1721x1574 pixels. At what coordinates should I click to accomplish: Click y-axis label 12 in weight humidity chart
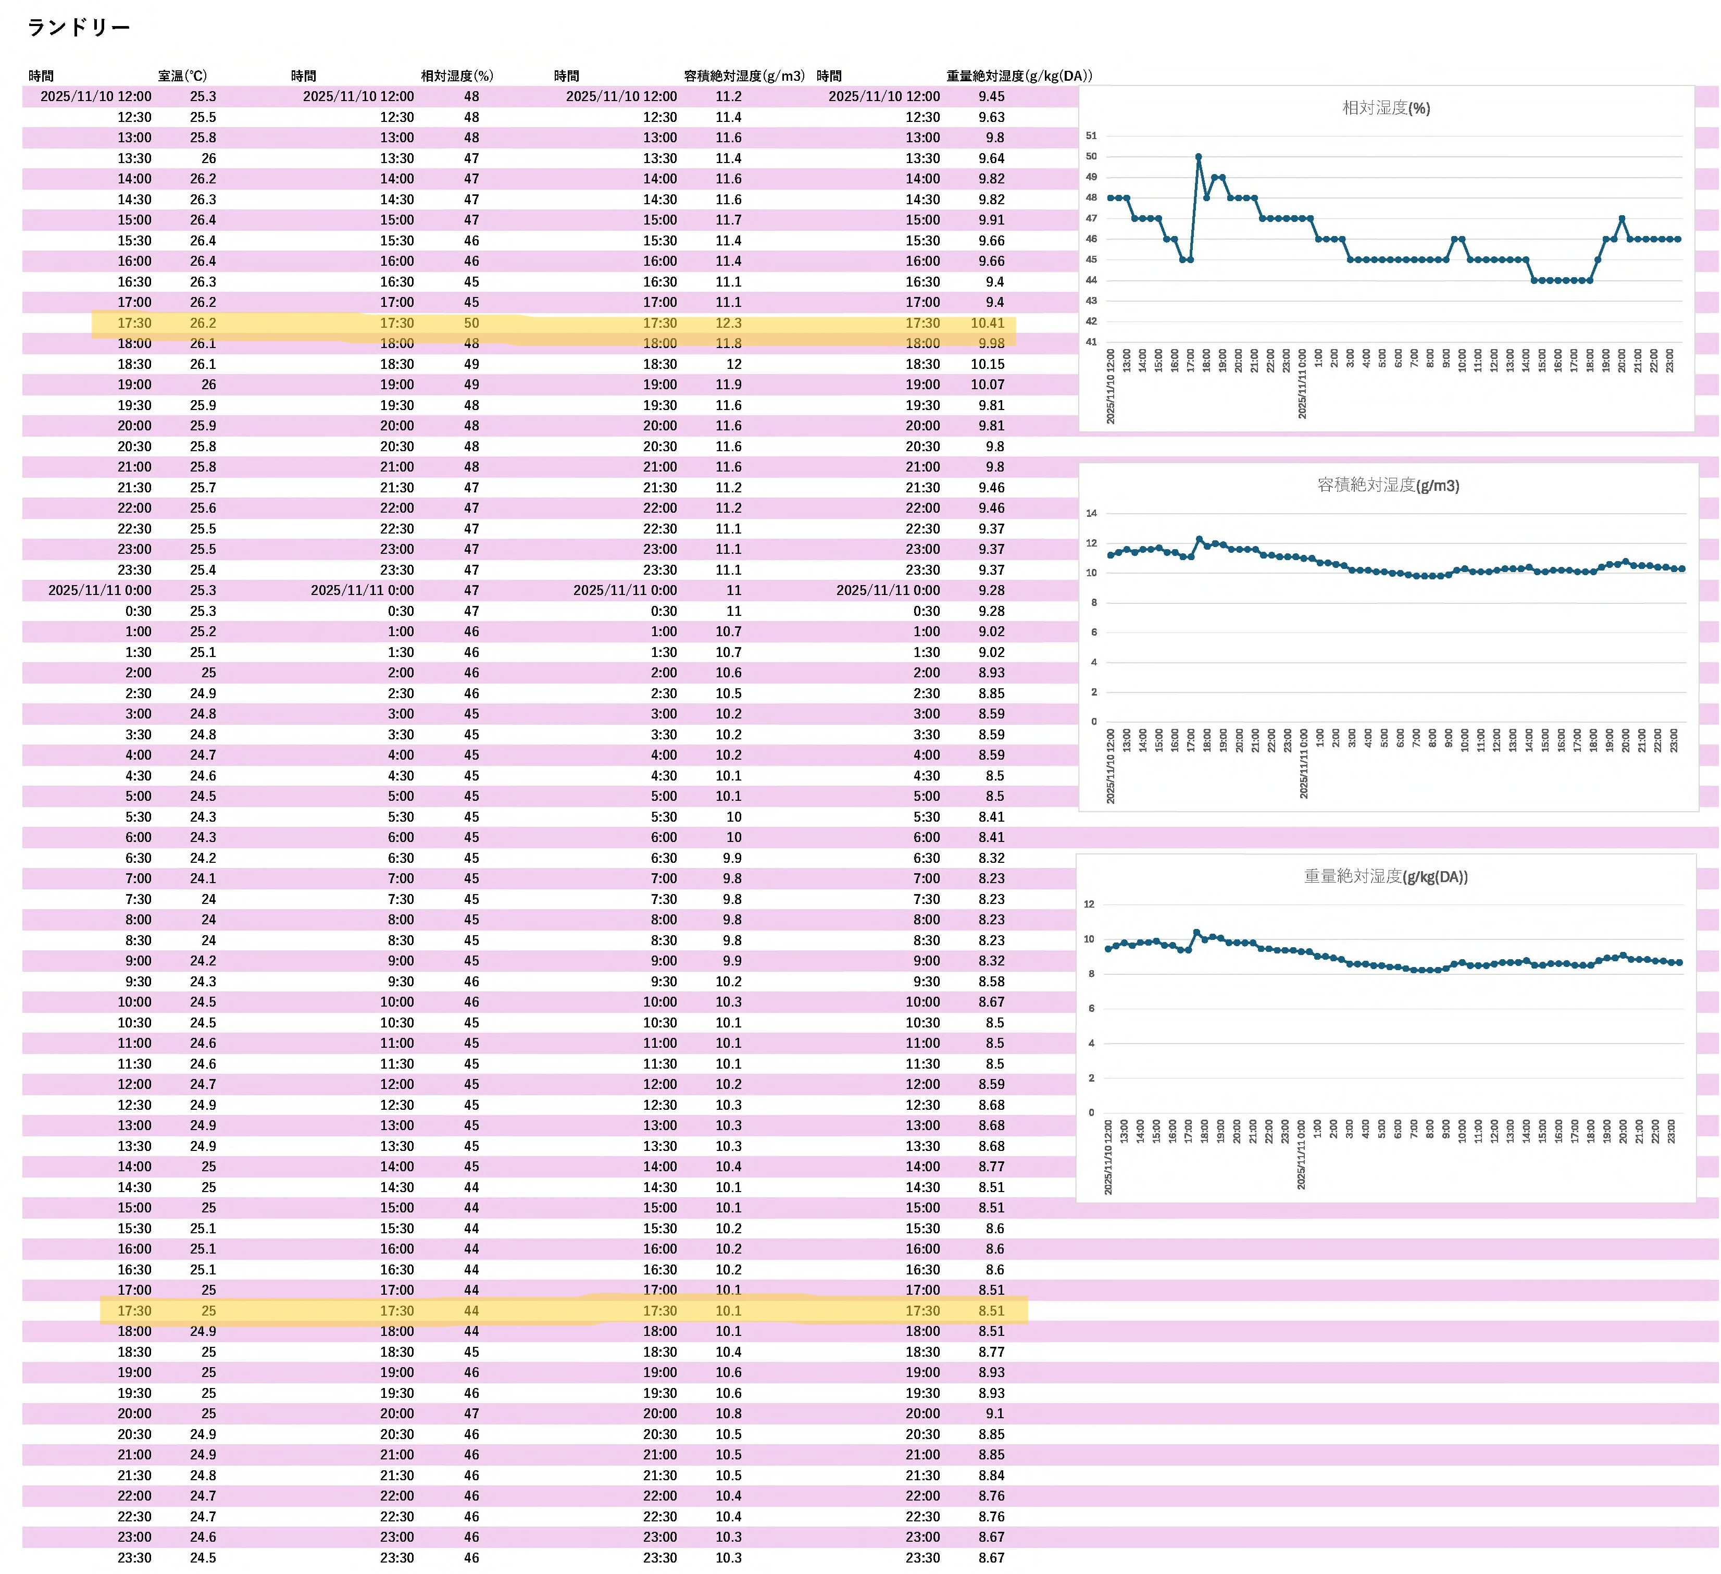tap(1089, 904)
